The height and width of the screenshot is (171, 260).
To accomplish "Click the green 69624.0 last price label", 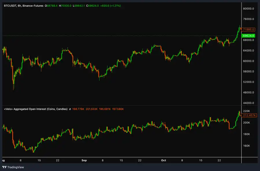I will tap(249, 35).
